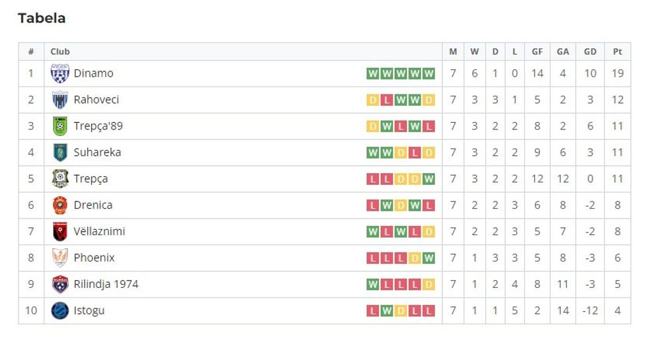The image size is (648, 352).
Task: Click the GD column header
Action: pyautogui.click(x=590, y=52)
